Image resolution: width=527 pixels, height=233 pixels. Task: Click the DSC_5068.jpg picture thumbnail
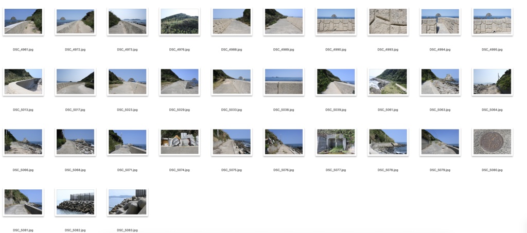pos(75,141)
